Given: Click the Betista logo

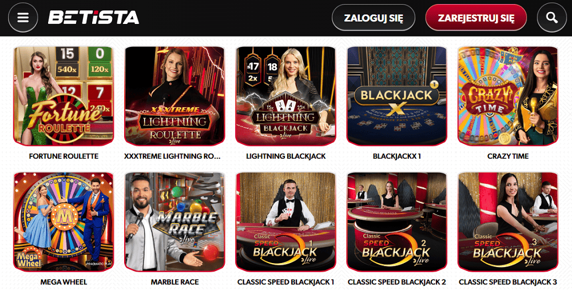Looking at the screenshot, I should (x=93, y=18).
